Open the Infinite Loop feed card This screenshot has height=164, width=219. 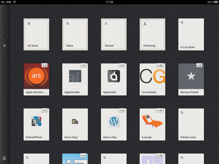click(191, 124)
